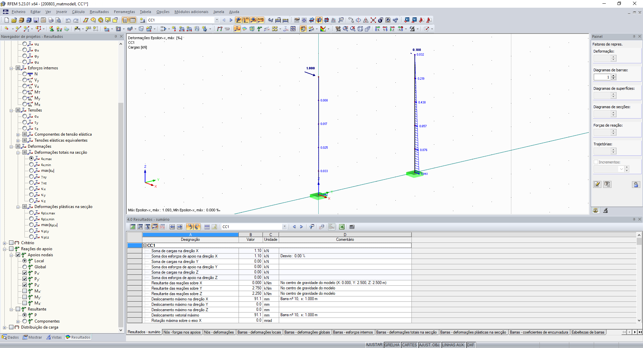Collapse the Esforços internos tree node

tap(11, 68)
